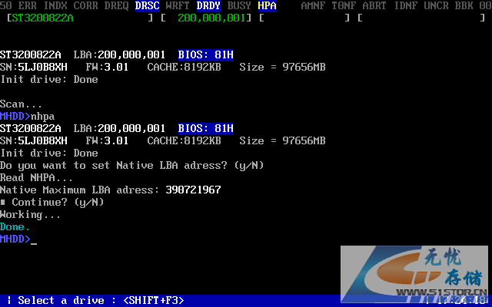Click the IDNF error flag
492x307 pixels.
[x=405, y=5]
